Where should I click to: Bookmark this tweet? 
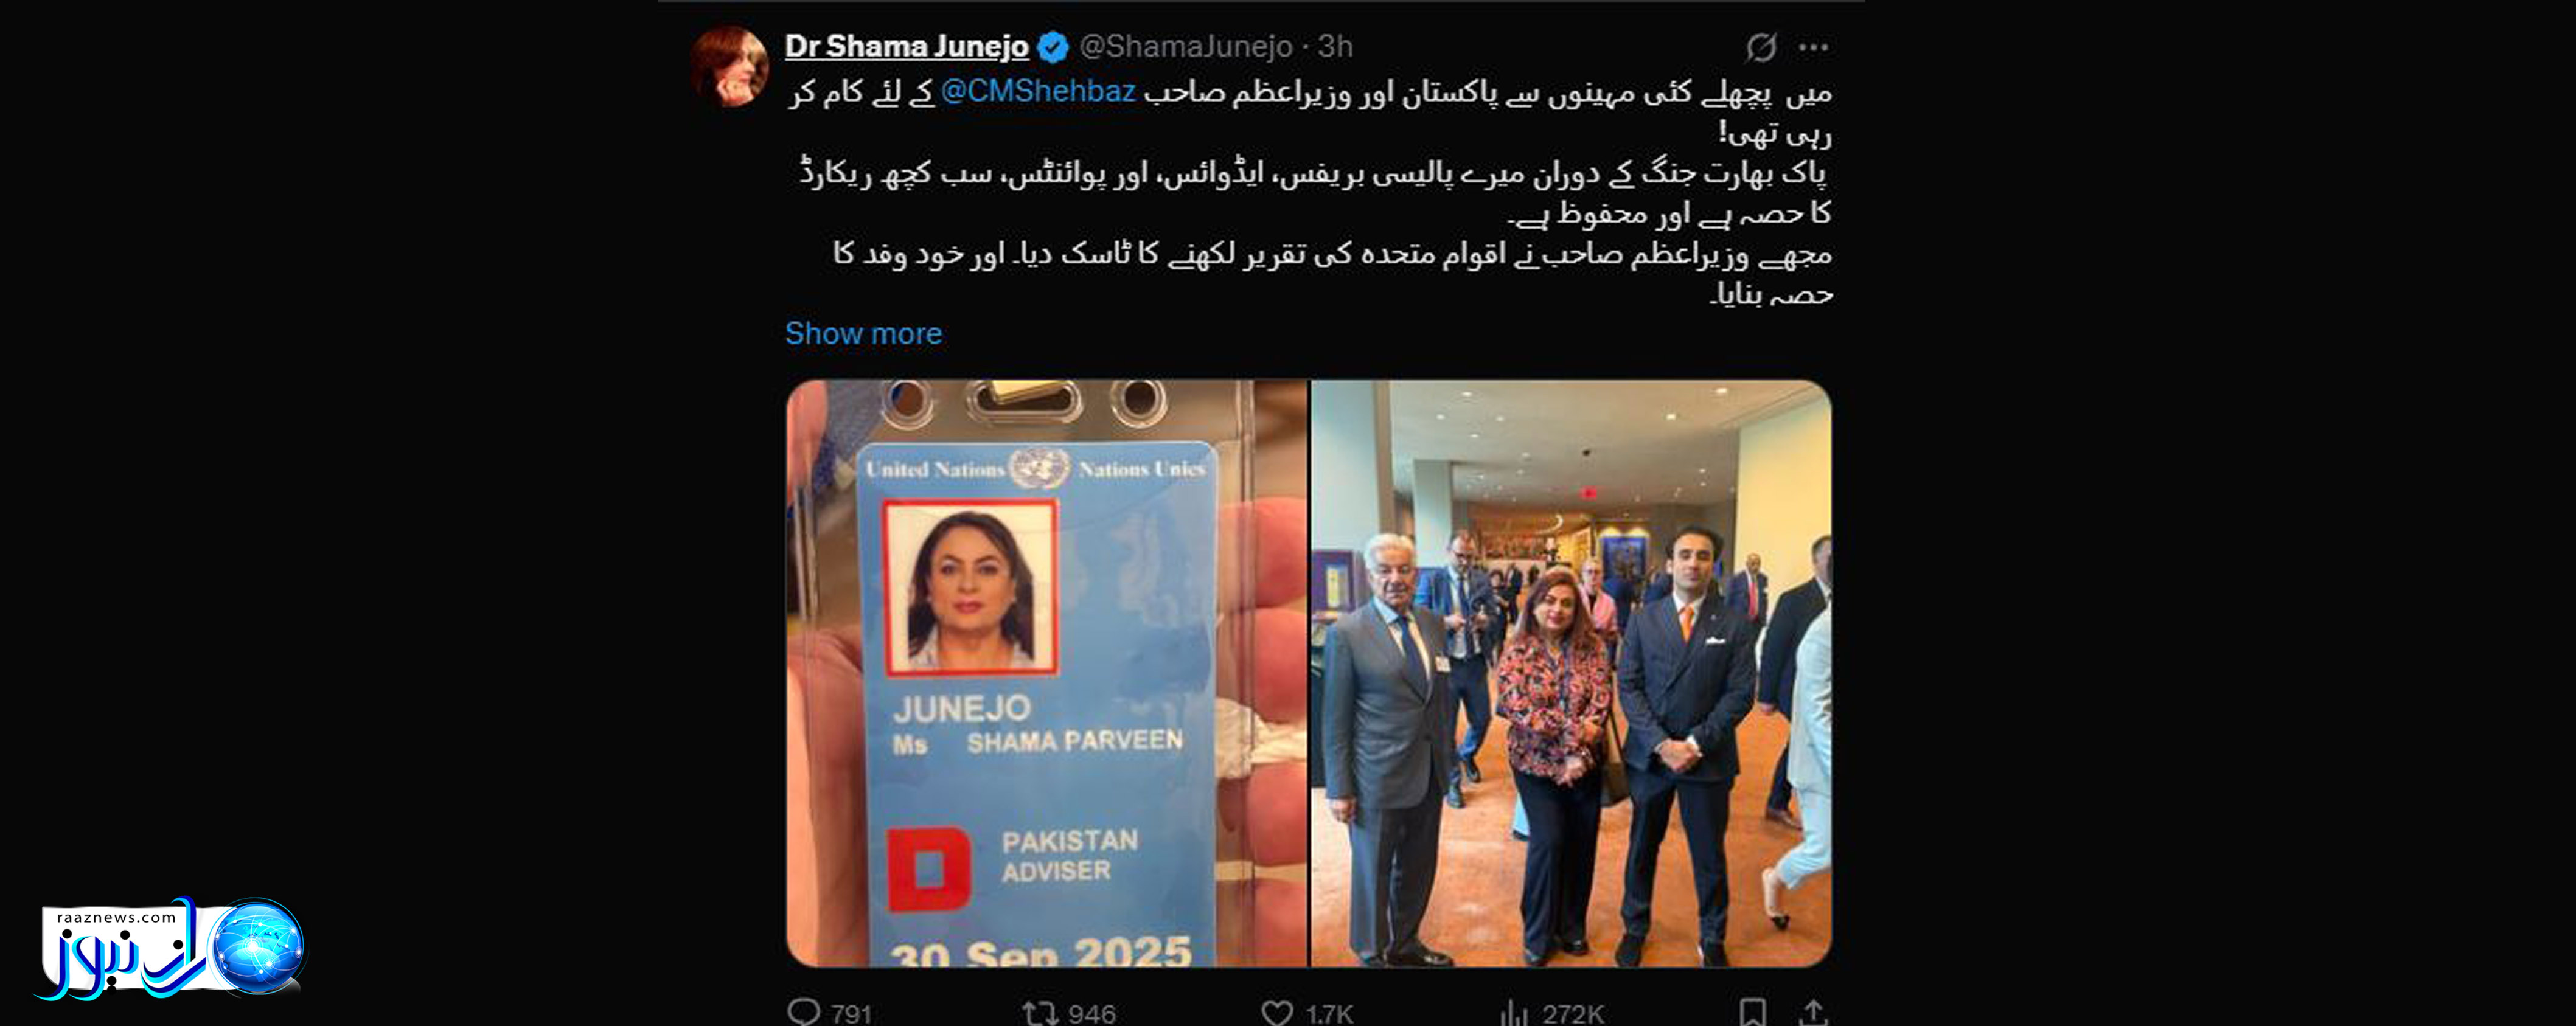coord(1752,1012)
